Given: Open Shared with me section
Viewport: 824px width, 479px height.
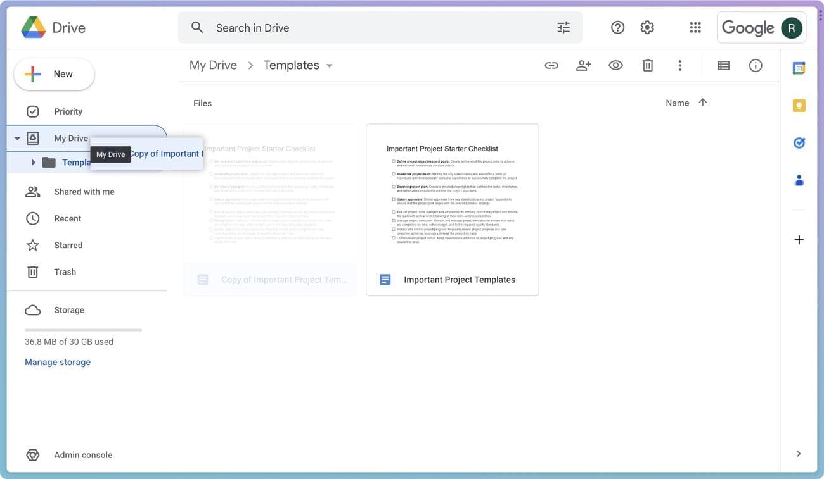Looking at the screenshot, I should pyautogui.click(x=84, y=192).
